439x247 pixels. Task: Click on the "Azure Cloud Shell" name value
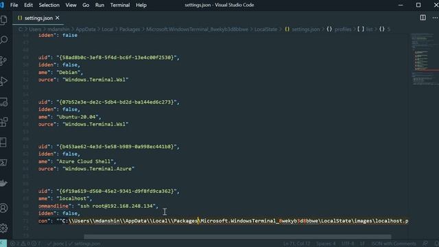85,161
